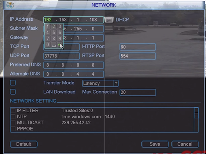The height and width of the screenshot is (154, 206).
Task: Tap the 3 key on the numeric keypad
Action: [60, 26]
